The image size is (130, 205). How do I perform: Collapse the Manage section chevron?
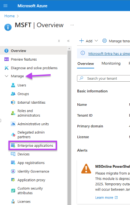pyautogui.click(x=6, y=76)
